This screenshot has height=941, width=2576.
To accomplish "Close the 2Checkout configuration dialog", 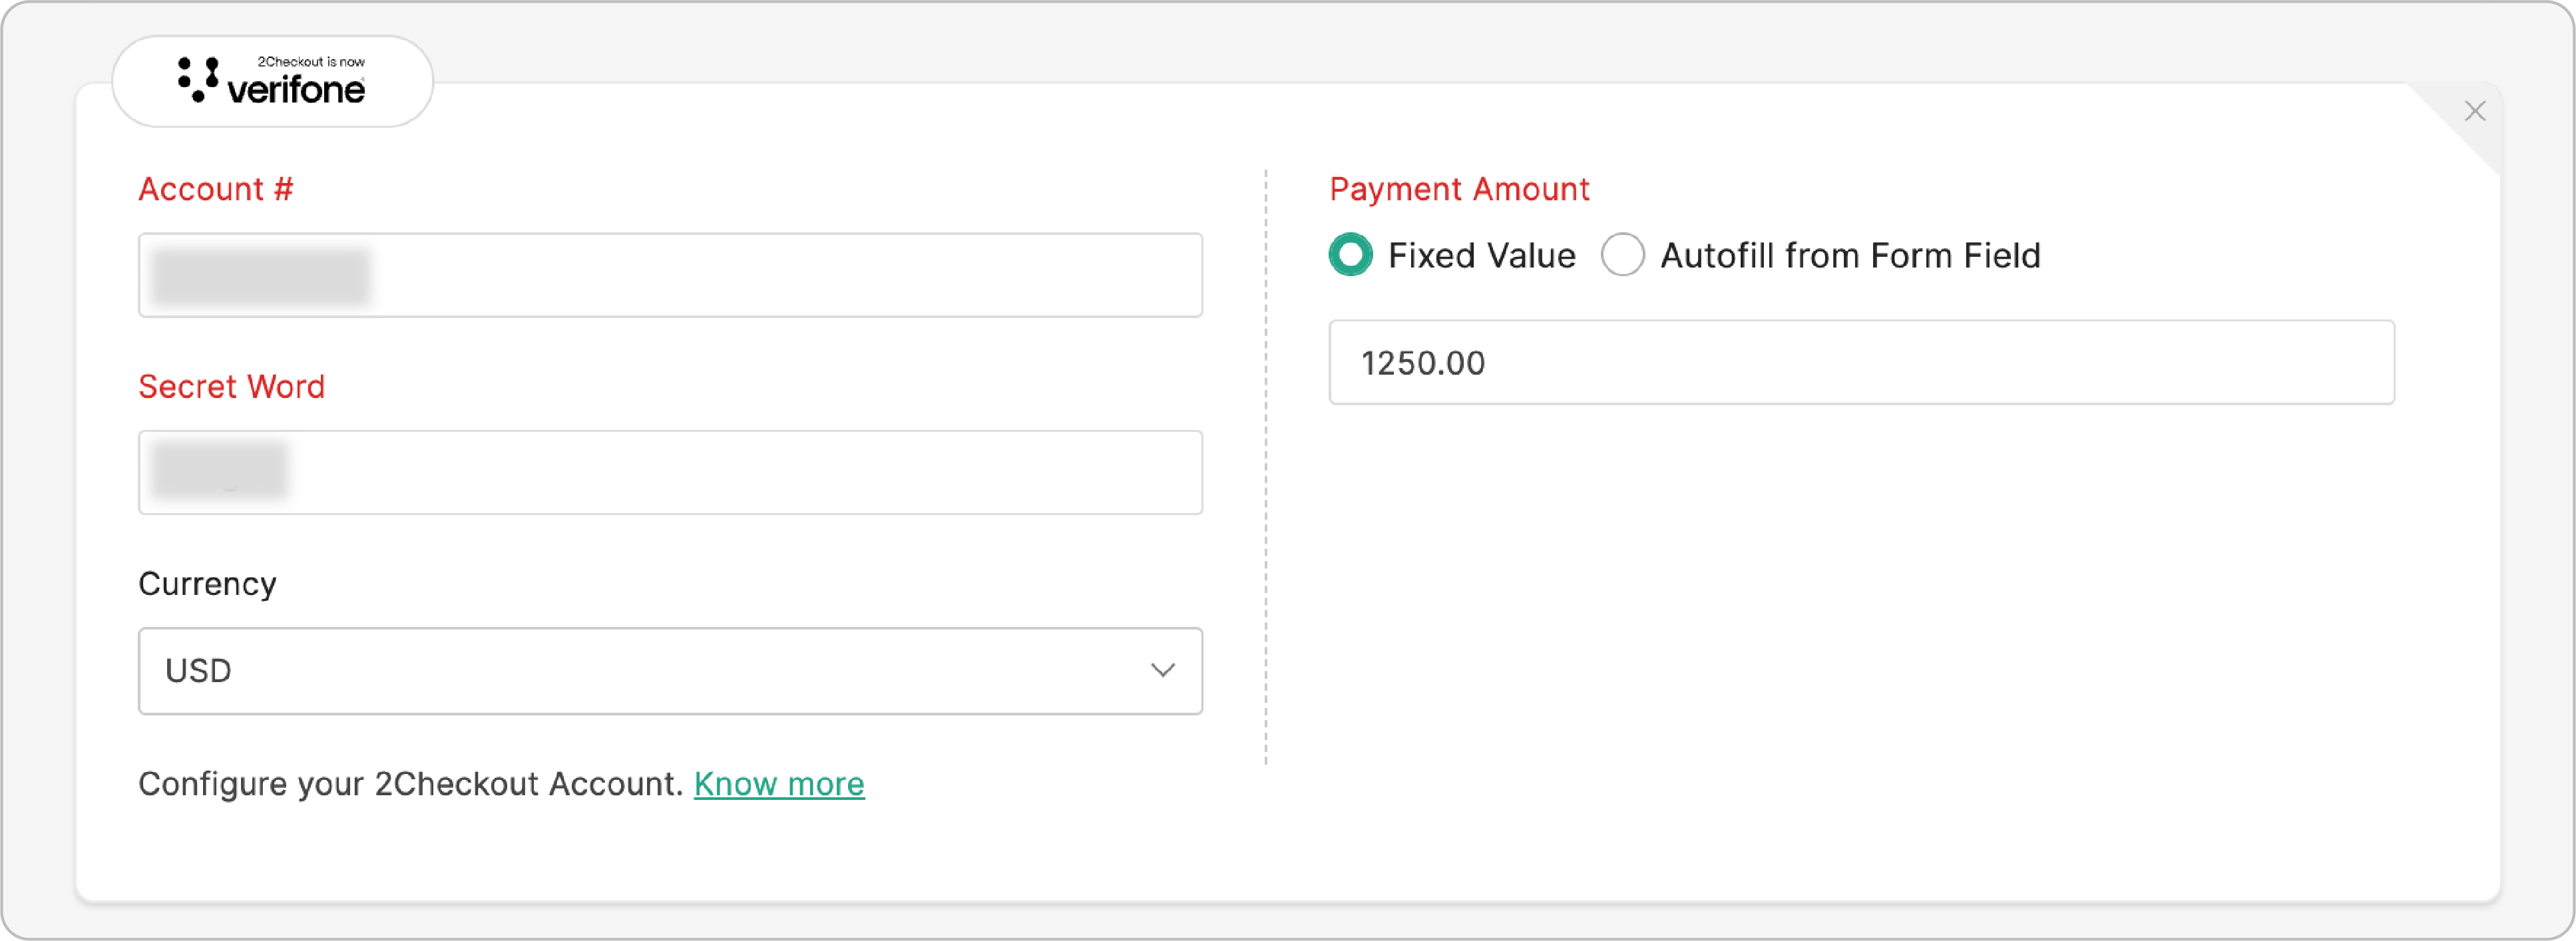I will tap(2476, 111).
